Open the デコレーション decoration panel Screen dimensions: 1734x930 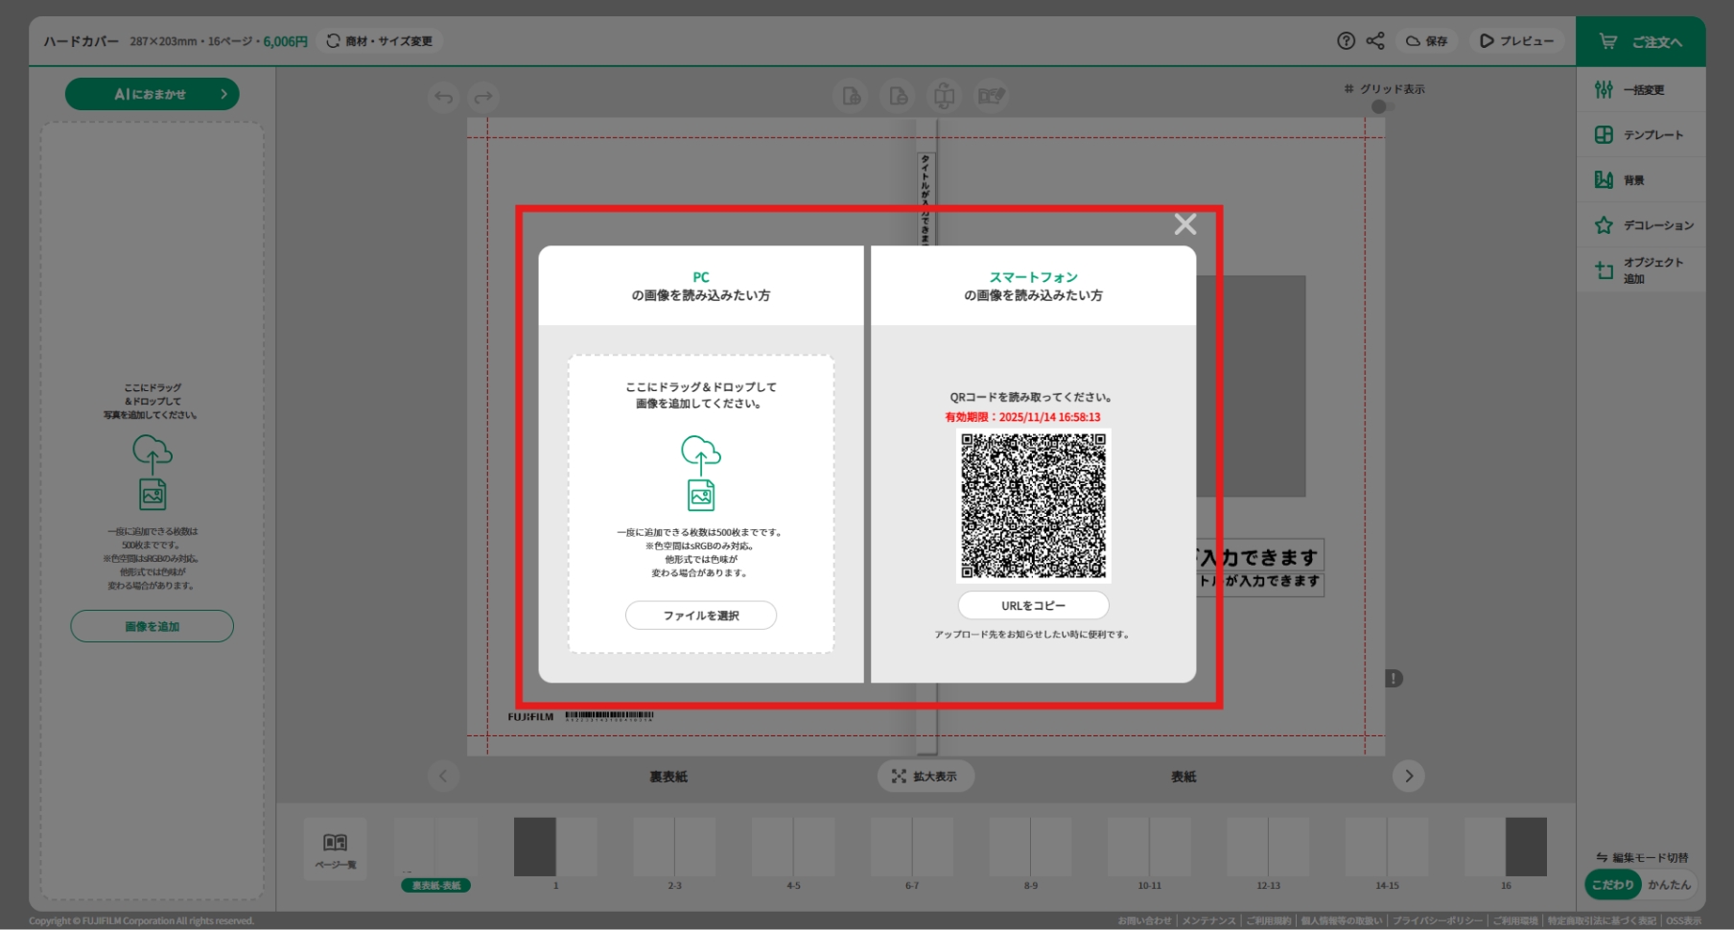click(x=1640, y=225)
